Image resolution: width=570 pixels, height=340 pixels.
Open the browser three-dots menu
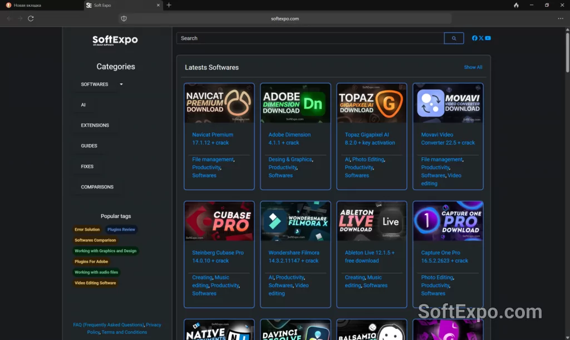click(x=560, y=18)
